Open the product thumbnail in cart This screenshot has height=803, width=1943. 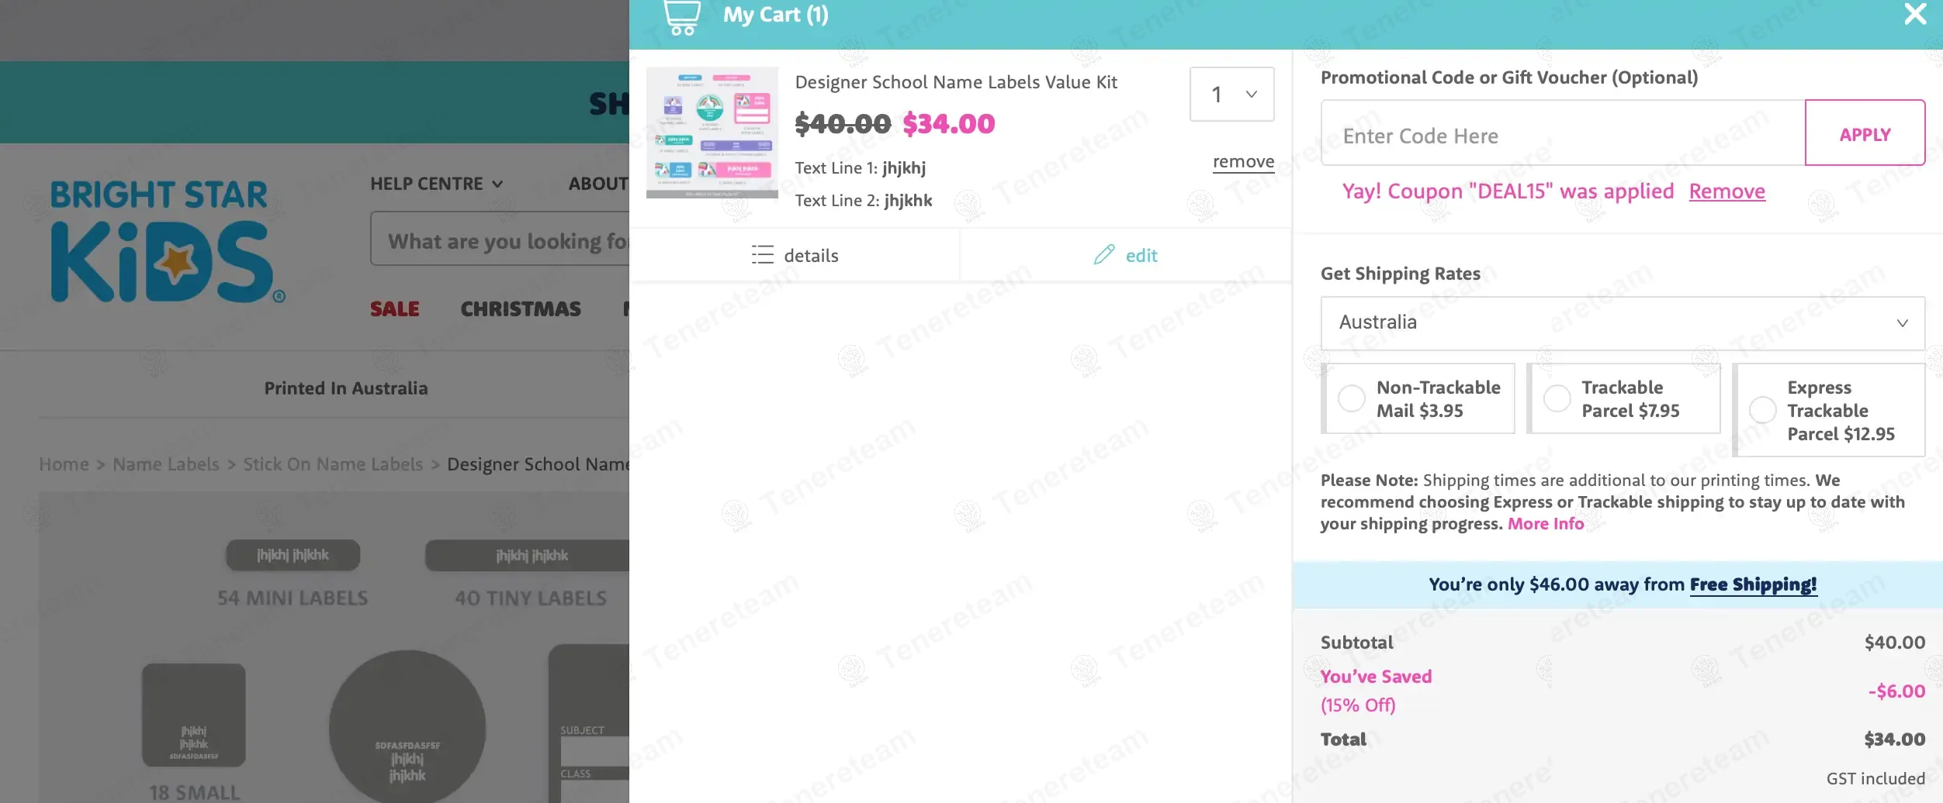tap(712, 133)
